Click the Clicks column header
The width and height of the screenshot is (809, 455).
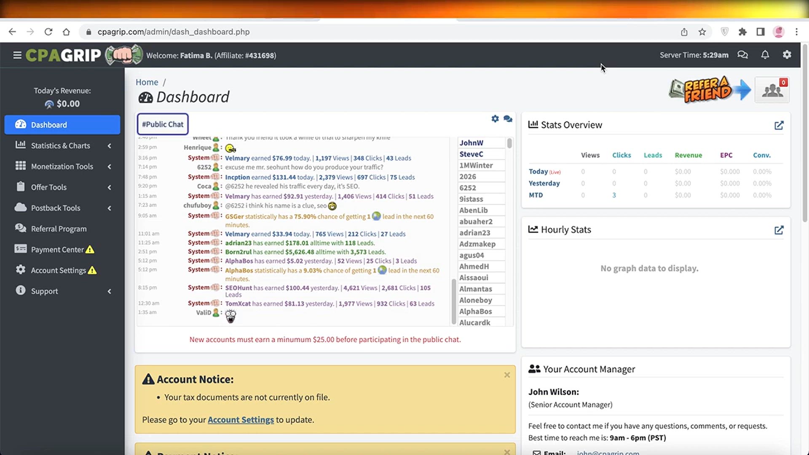[621, 155]
